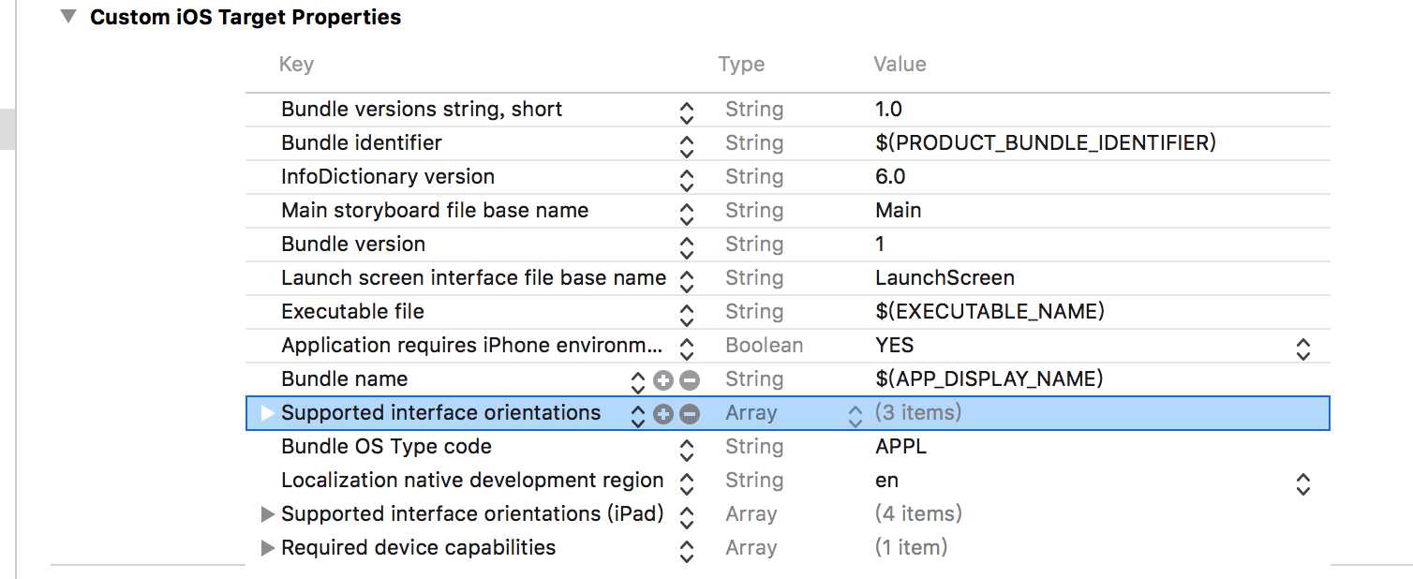1413x579 pixels.
Task: Open key stepper for Bundle name
Action: click(x=638, y=382)
